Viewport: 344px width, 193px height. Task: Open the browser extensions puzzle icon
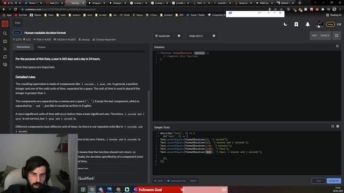[x=322, y=10]
